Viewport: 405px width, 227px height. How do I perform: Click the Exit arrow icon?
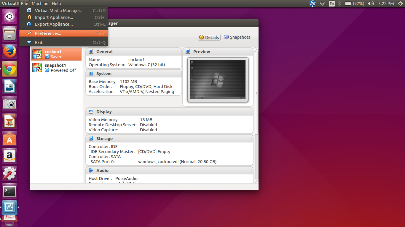point(29,42)
